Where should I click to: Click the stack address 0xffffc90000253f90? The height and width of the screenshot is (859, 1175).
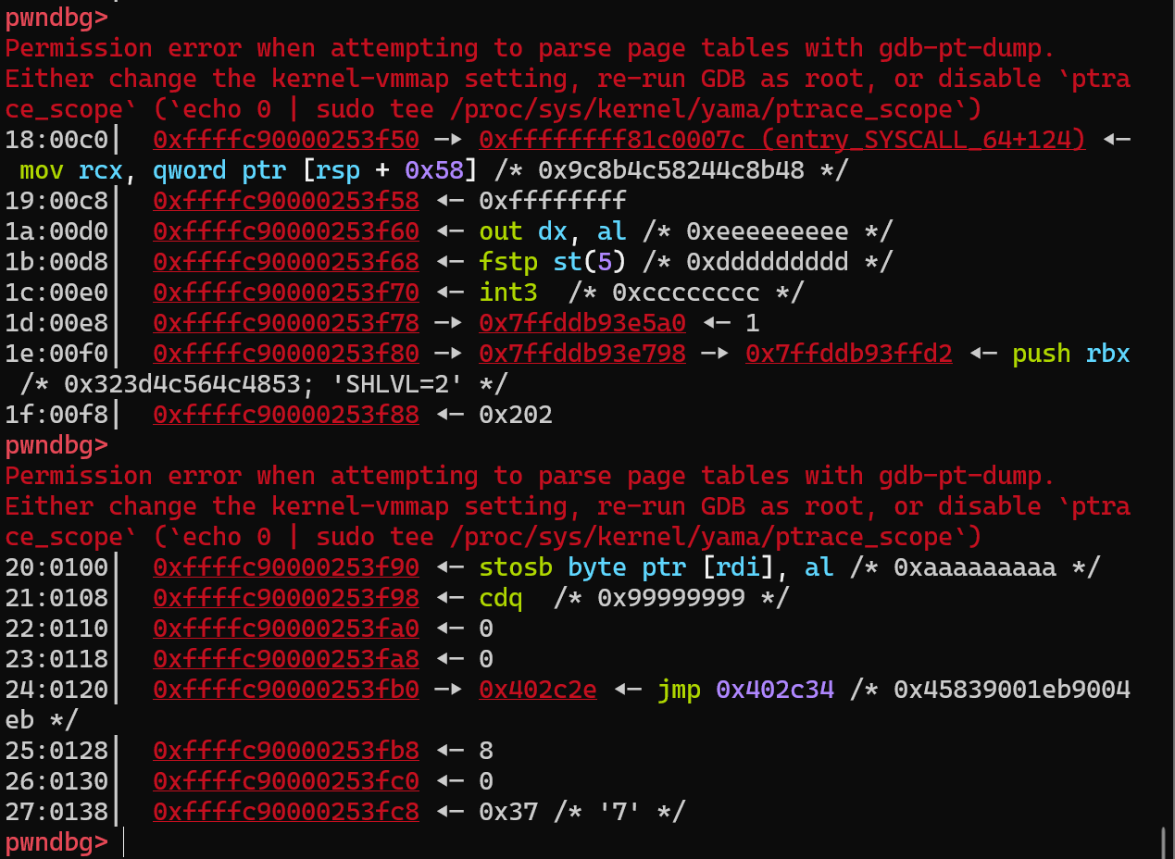(285, 567)
